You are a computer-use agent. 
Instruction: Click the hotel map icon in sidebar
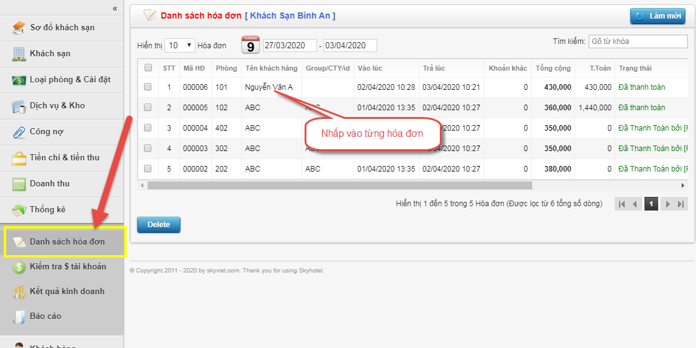19,28
